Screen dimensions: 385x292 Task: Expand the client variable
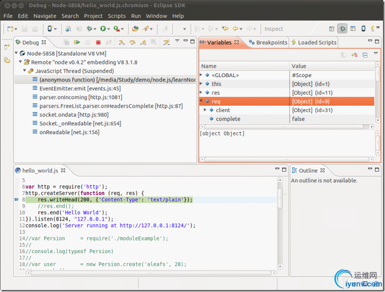tap(205, 110)
